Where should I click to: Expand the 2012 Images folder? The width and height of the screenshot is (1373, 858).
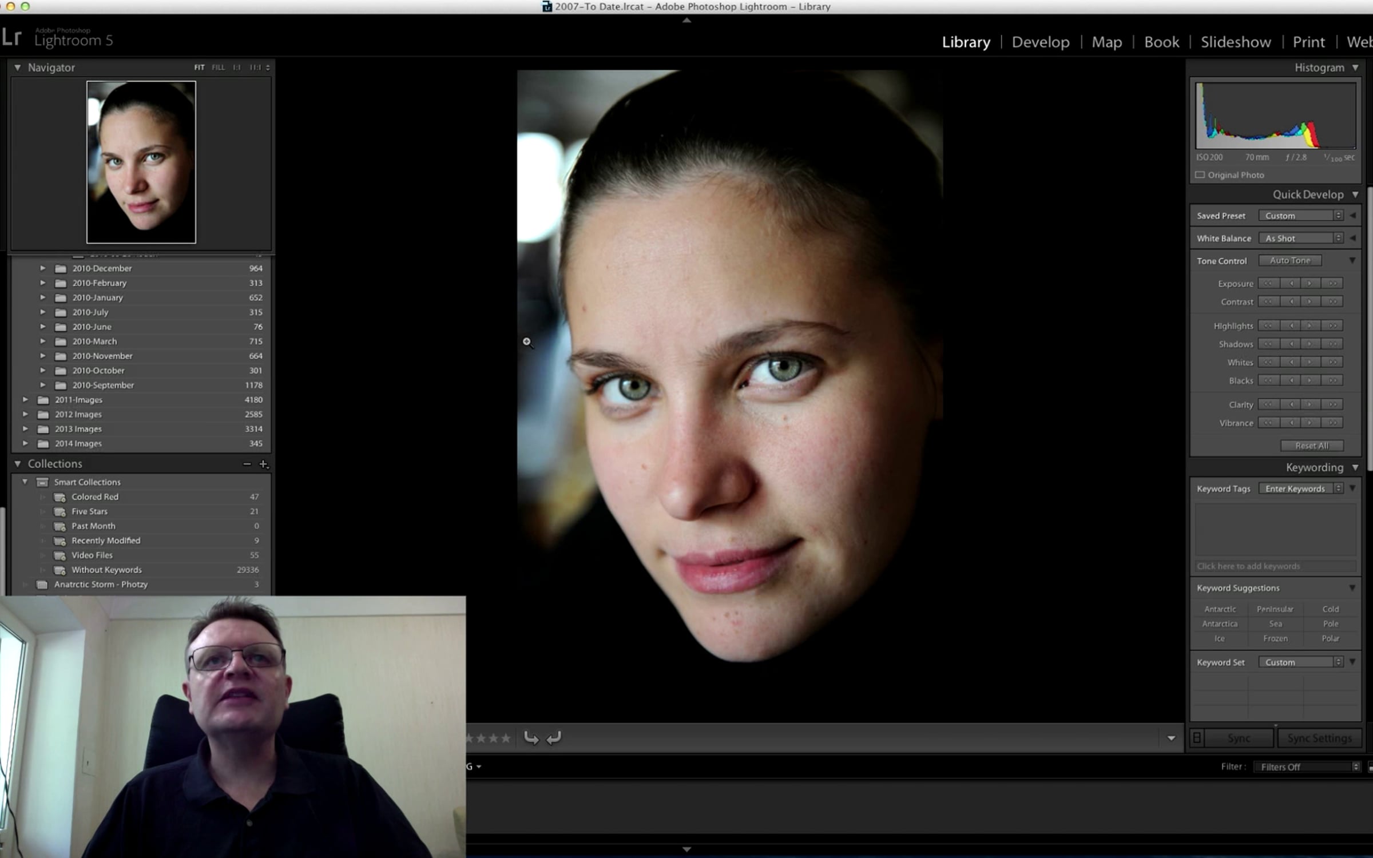25,414
